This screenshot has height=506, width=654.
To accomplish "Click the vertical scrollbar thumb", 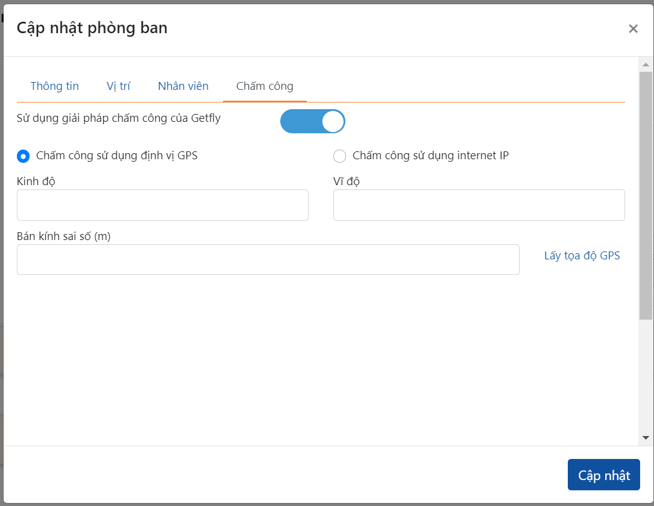I will pyautogui.click(x=646, y=193).
